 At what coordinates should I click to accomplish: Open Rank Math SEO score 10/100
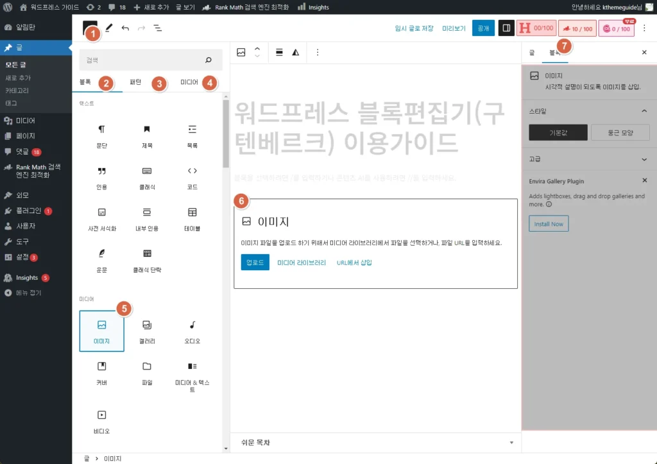coord(577,28)
